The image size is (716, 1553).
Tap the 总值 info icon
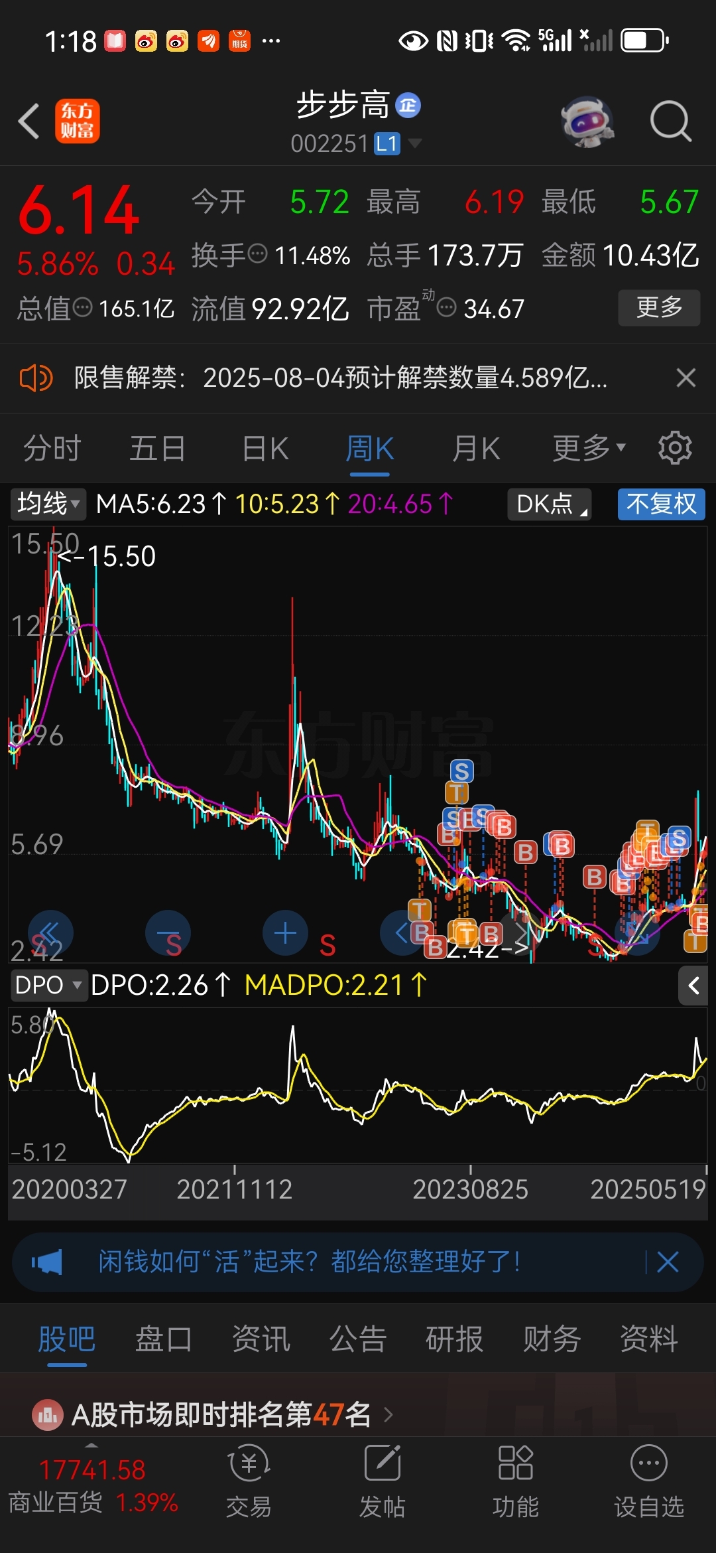point(83,307)
